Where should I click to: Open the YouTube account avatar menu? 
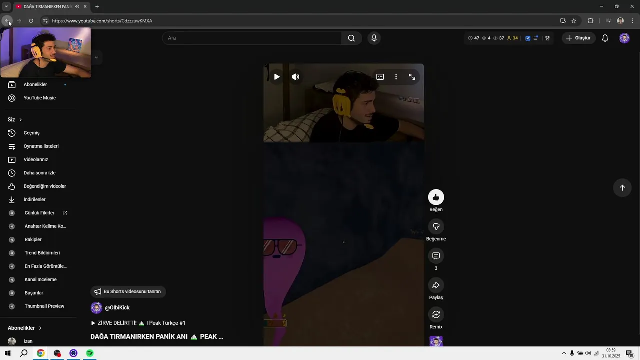[x=624, y=38]
